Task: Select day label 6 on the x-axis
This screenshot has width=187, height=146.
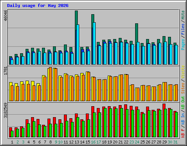Action: click(39, 142)
